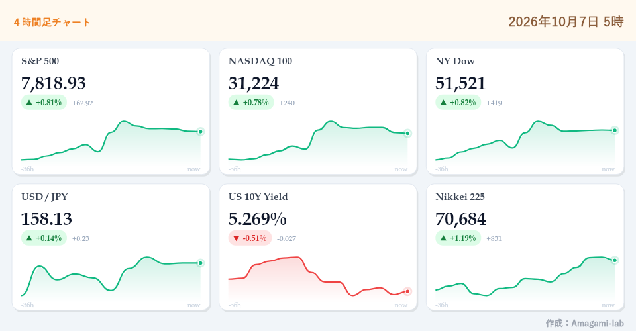
Task: Click the S&P 500 sparkline chart
Action: coord(111,142)
